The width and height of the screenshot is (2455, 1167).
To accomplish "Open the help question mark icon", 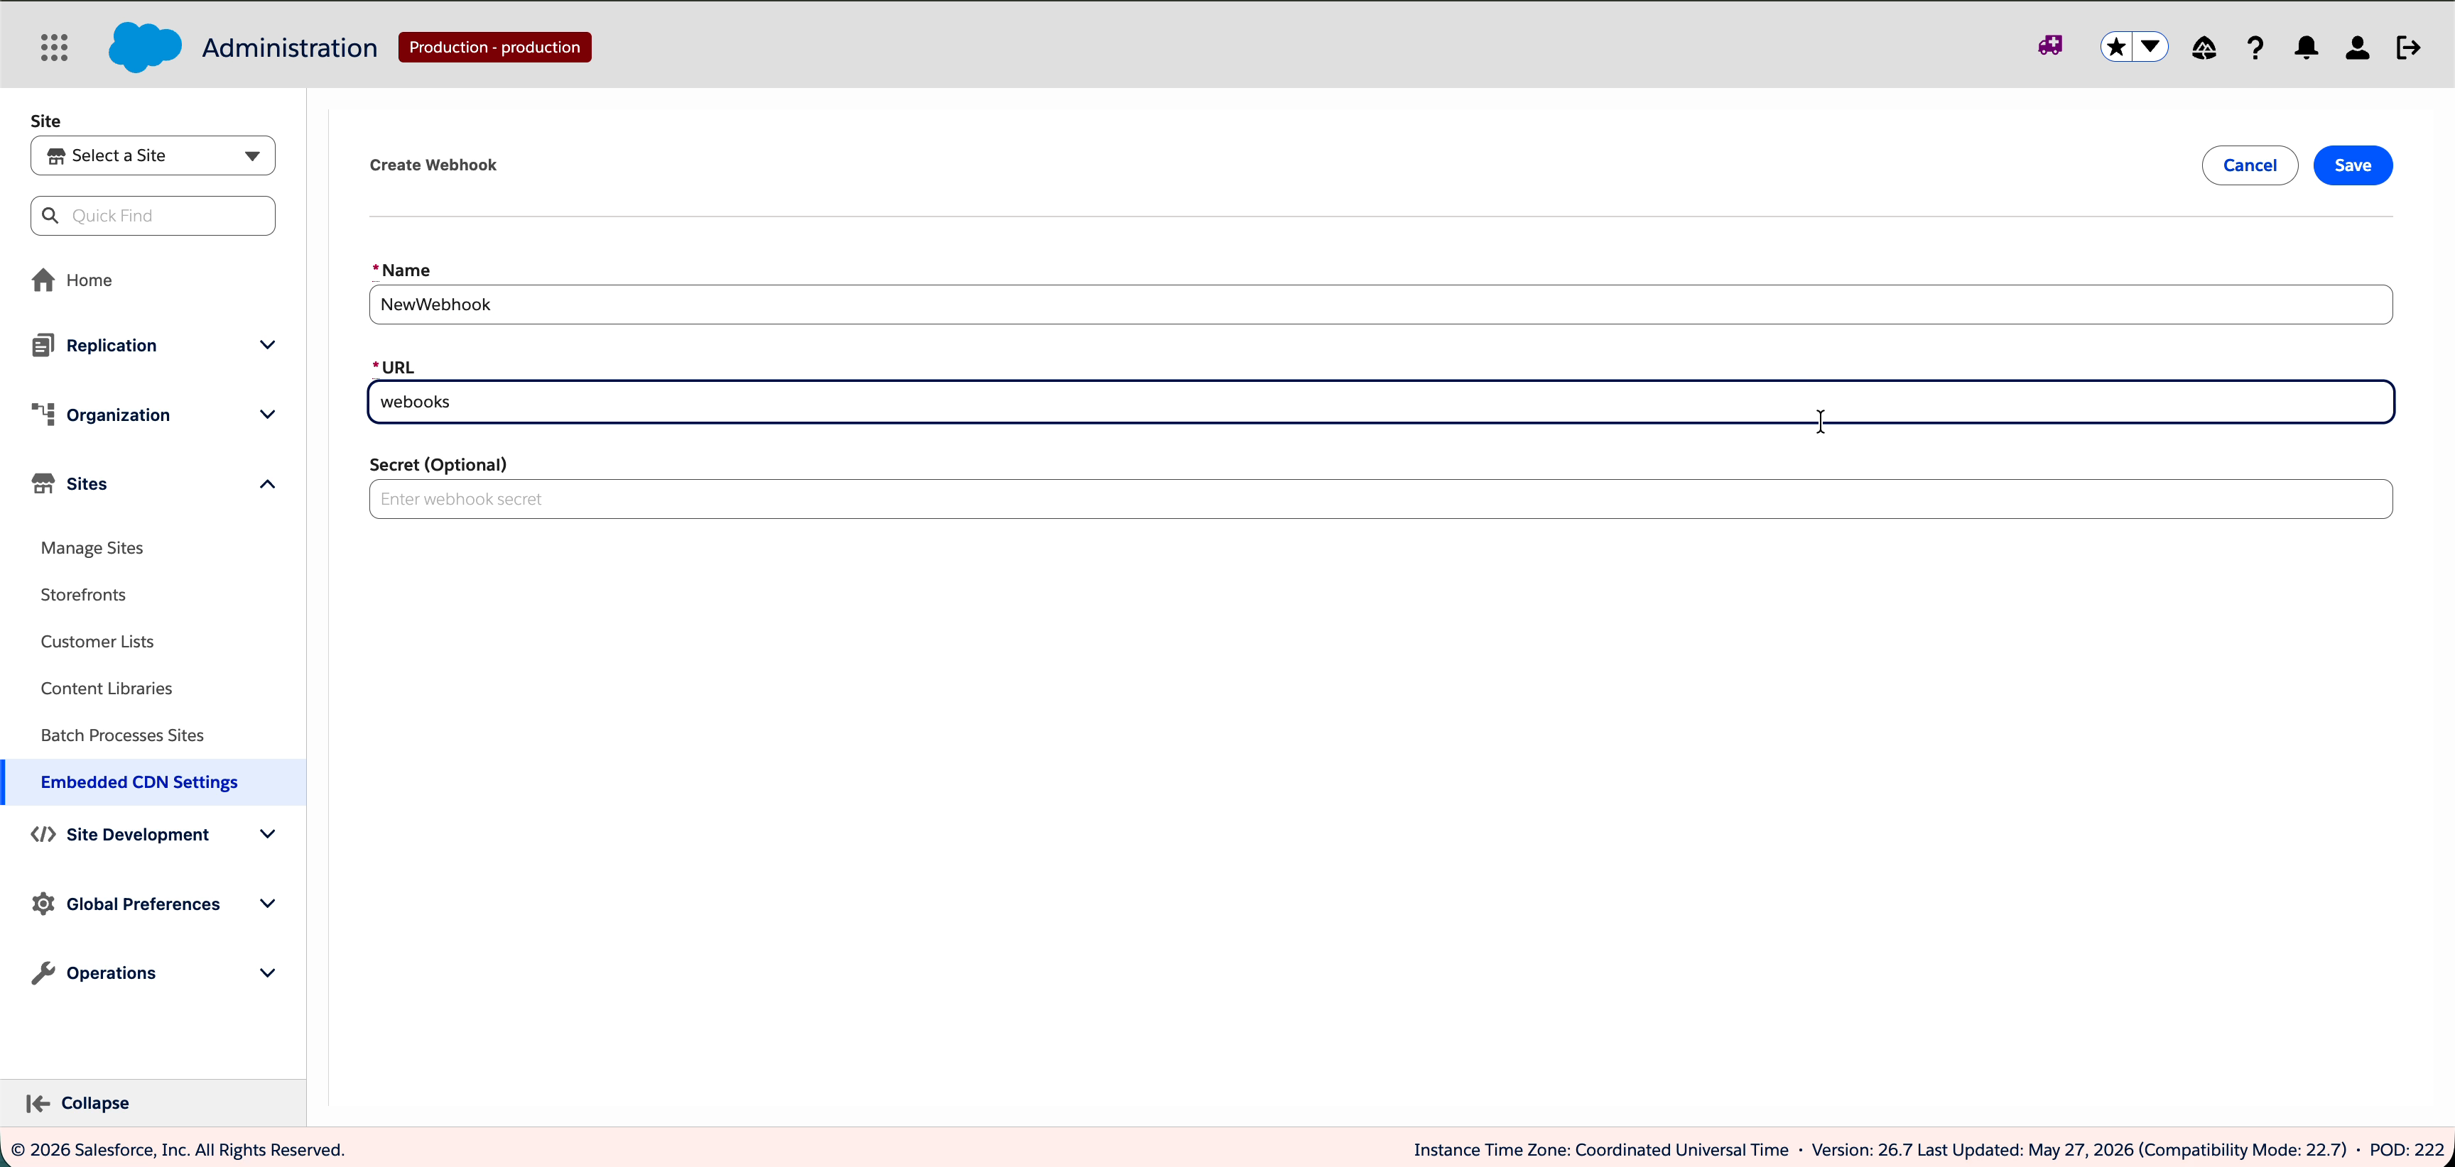I will click(x=2255, y=47).
